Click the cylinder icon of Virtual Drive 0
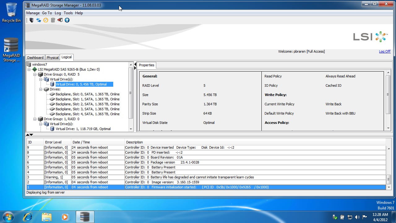This screenshot has width=396, height=223. point(52,84)
